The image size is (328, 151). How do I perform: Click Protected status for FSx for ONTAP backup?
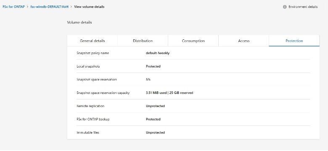(x=153, y=119)
